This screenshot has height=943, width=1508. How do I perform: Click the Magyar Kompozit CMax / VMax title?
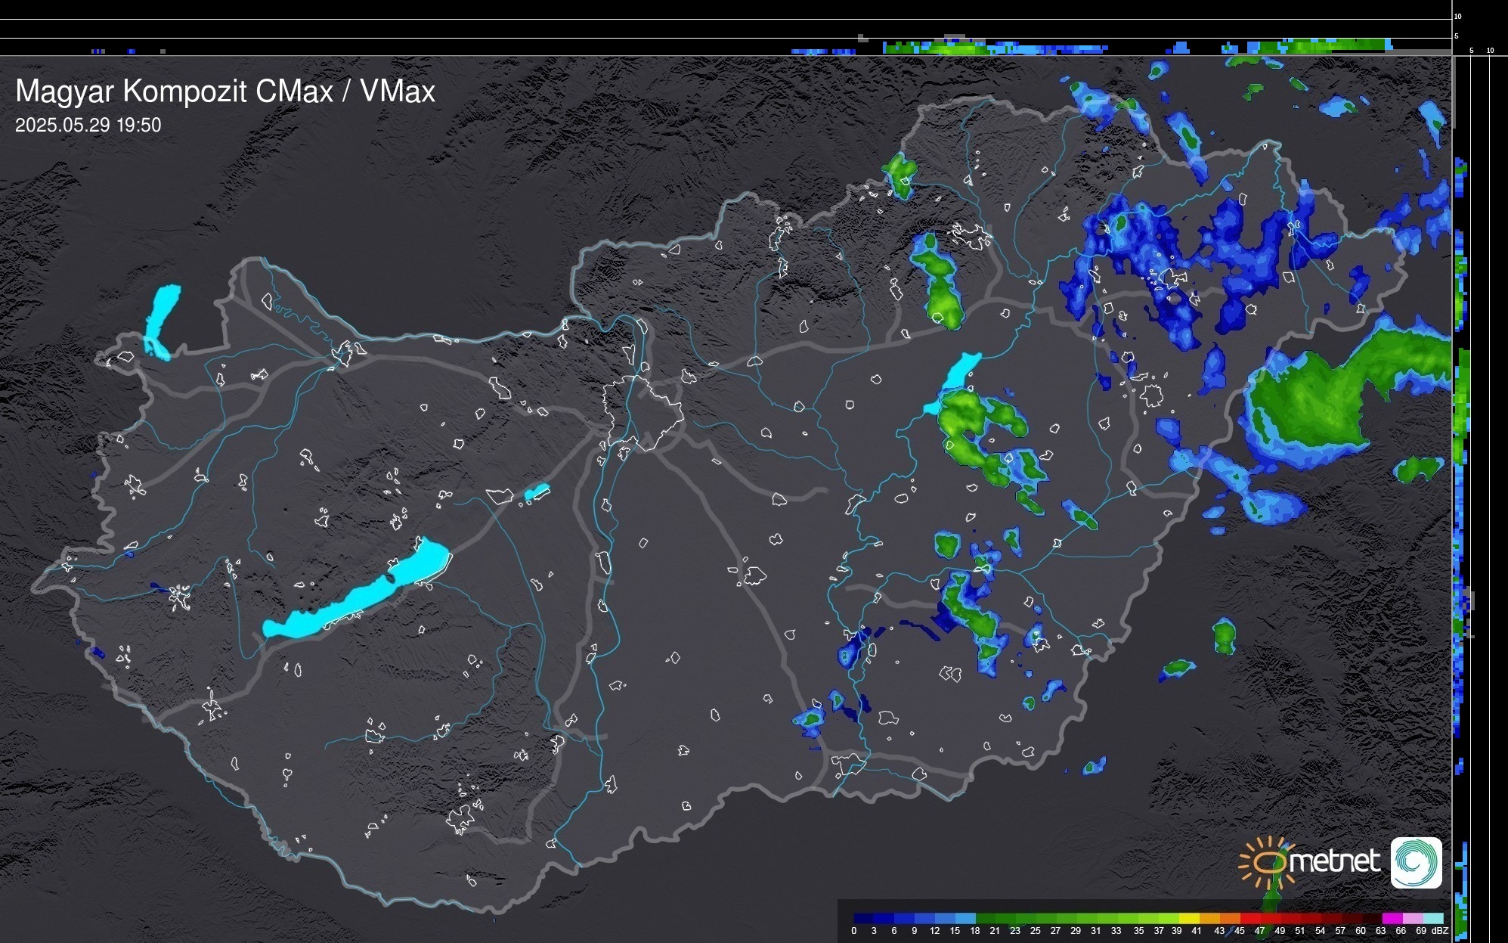tap(225, 92)
